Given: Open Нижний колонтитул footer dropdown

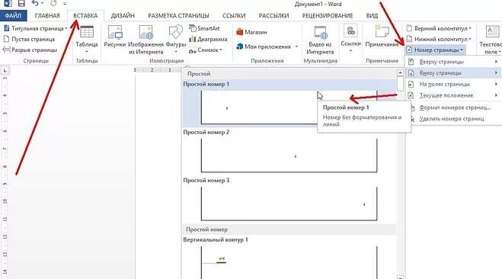Looking at the screenshot, I should coord(439,39).
